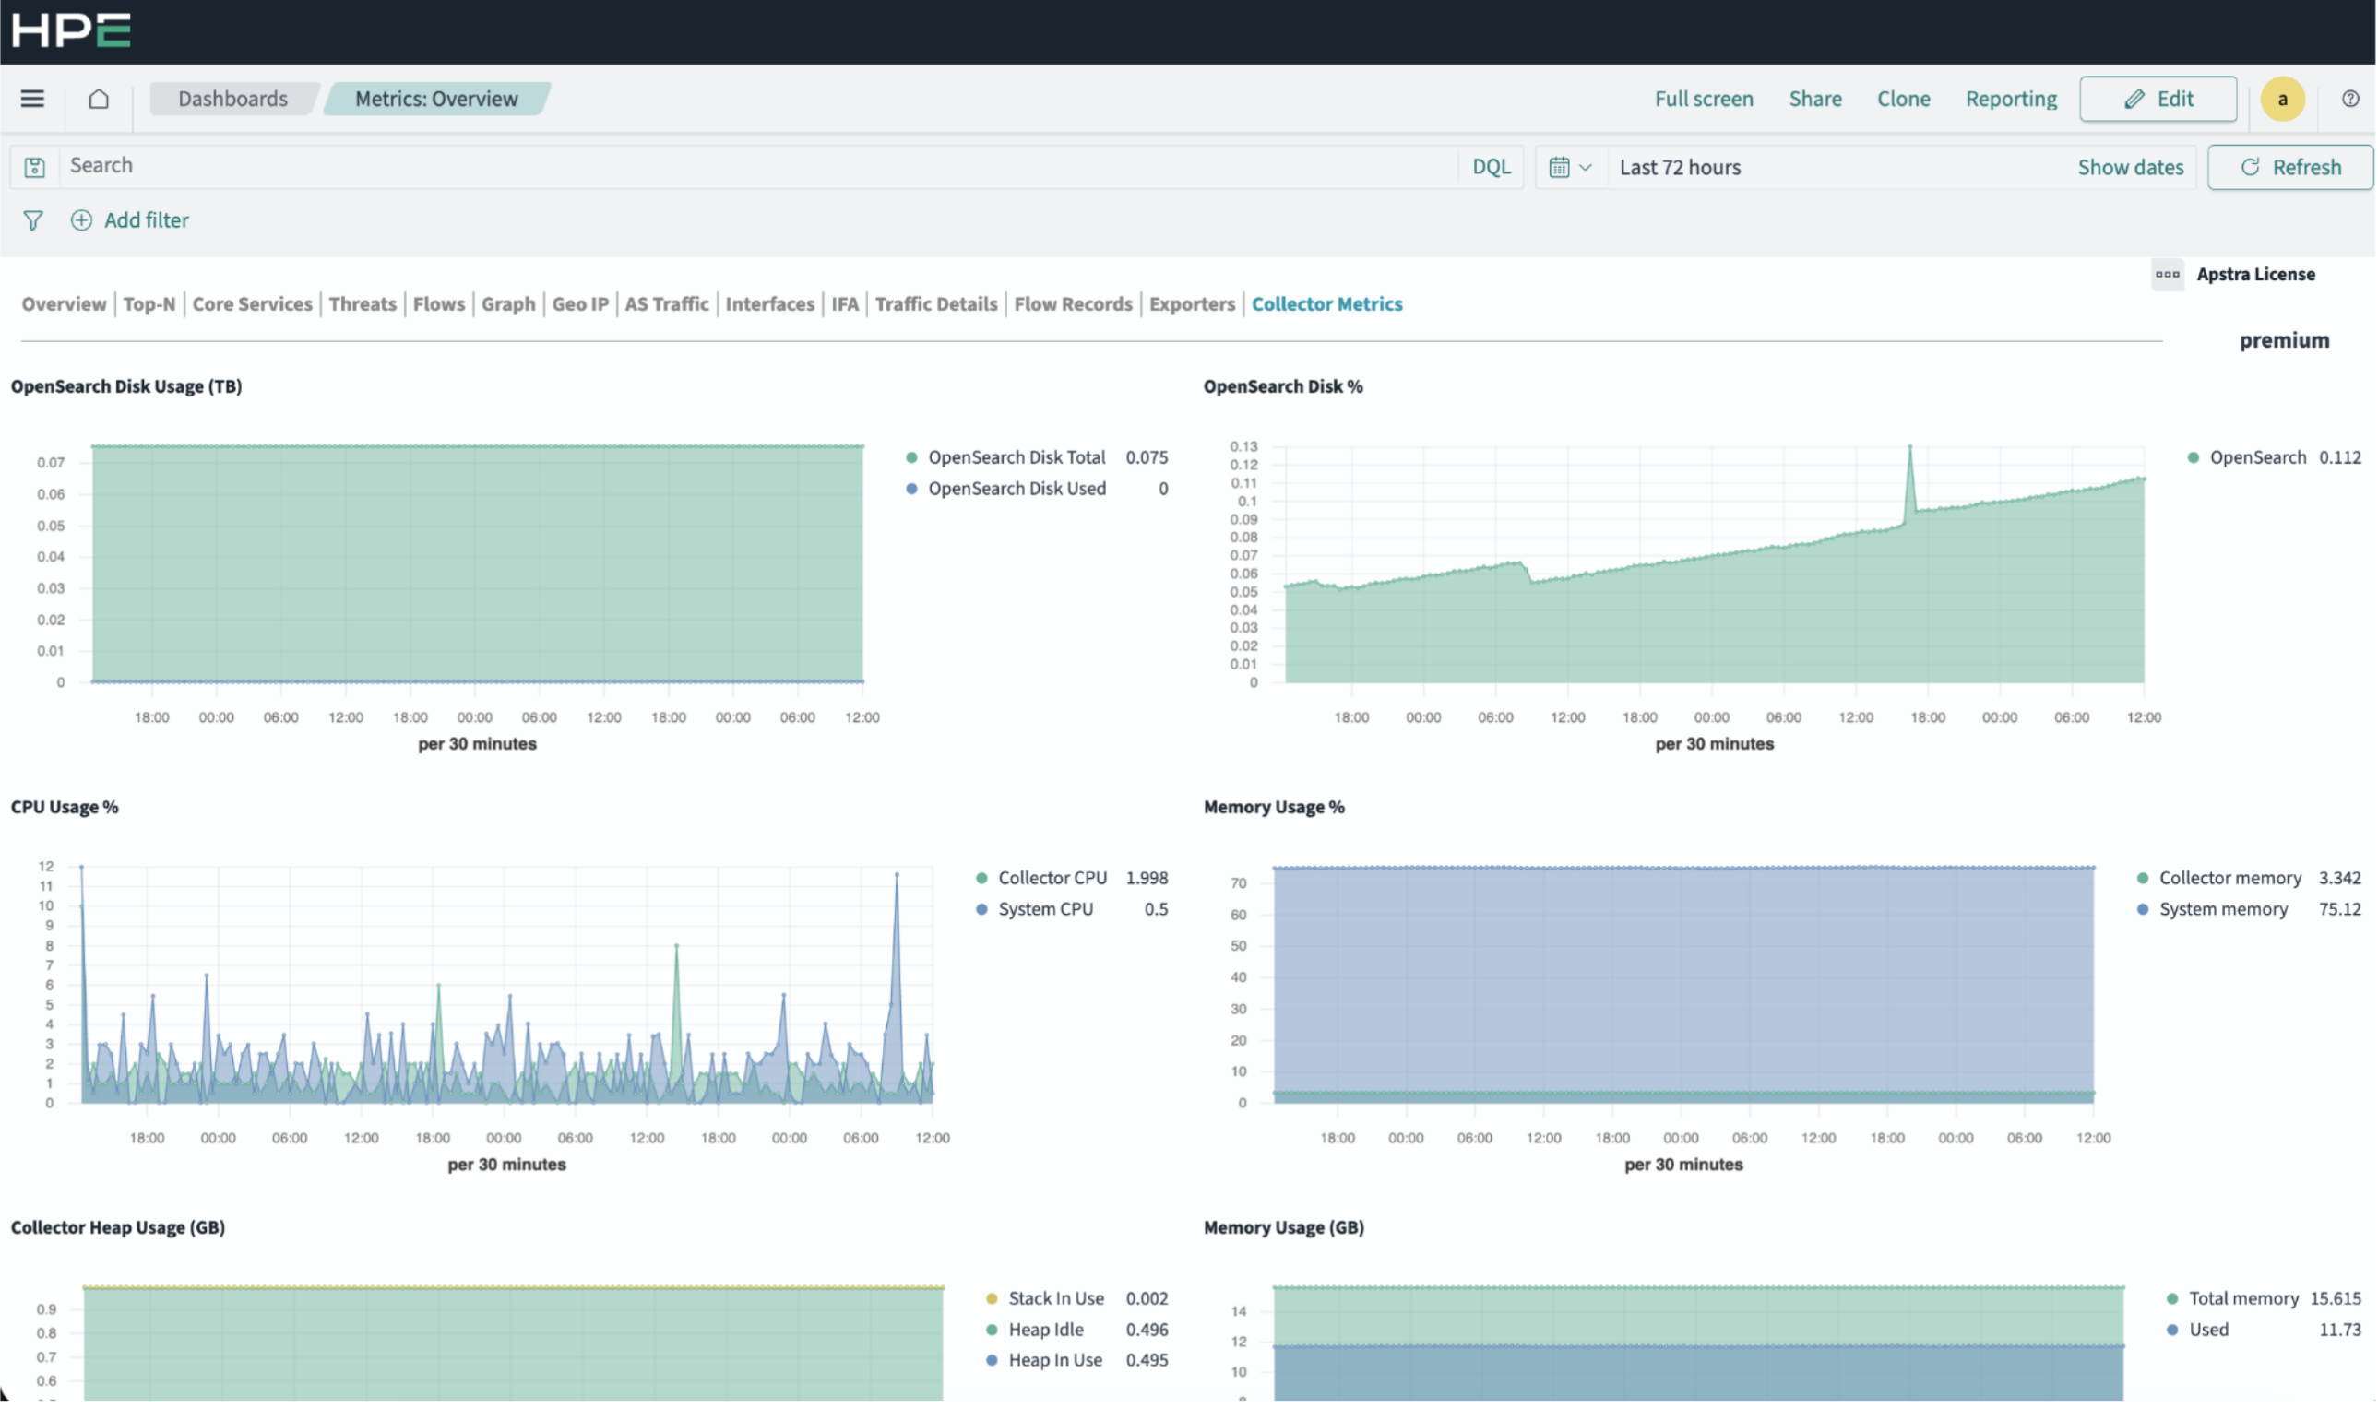Enter Full screen mode
Screen dimensions: 2378x1420
1704,99
